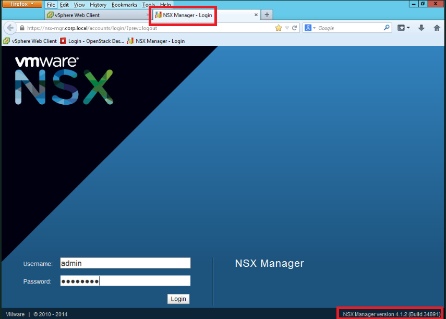Open the Edit menu
Screen dimensions: 446x319
(x=64, y=5)
